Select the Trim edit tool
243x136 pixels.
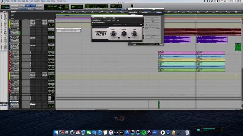coord(27,6)
